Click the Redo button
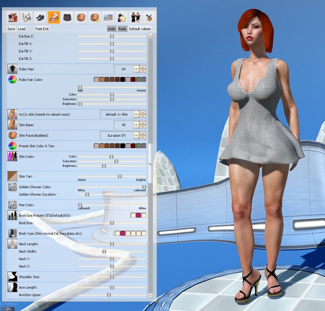The height and width of the screenshot is (311, 325). (x=122, y=29)
